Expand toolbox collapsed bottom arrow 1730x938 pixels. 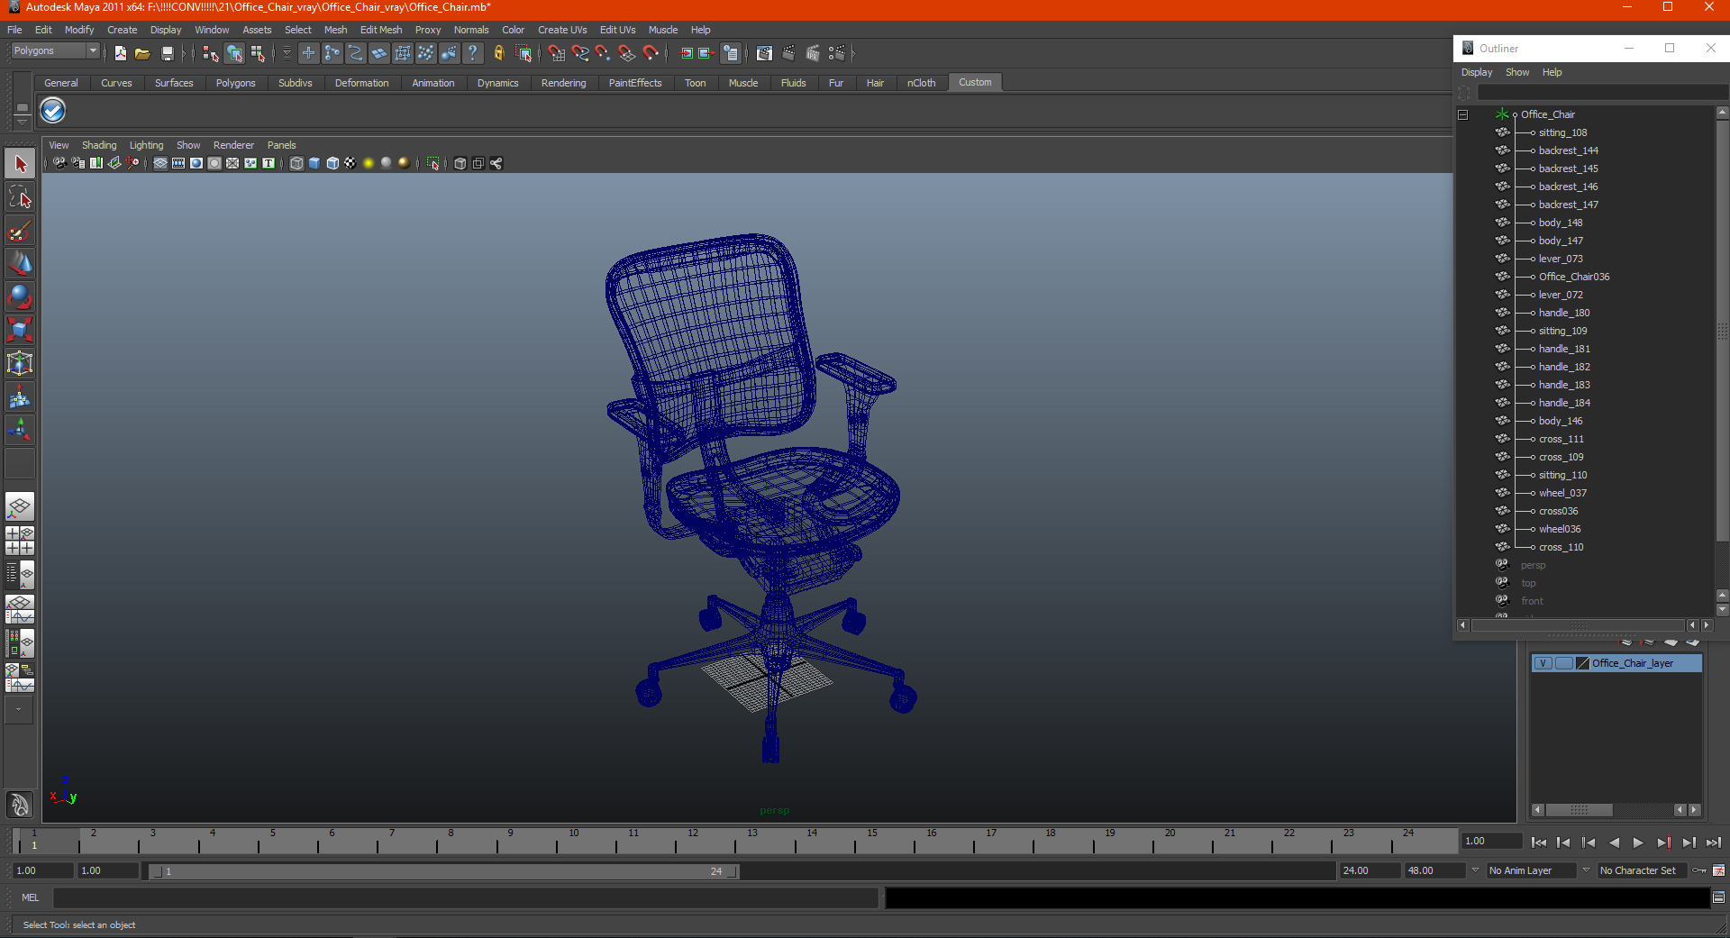(19, 710)
